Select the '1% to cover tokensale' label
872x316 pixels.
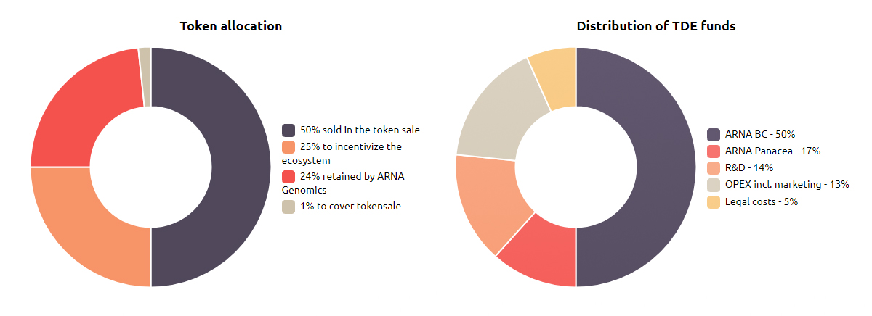[x=350, y=206]
